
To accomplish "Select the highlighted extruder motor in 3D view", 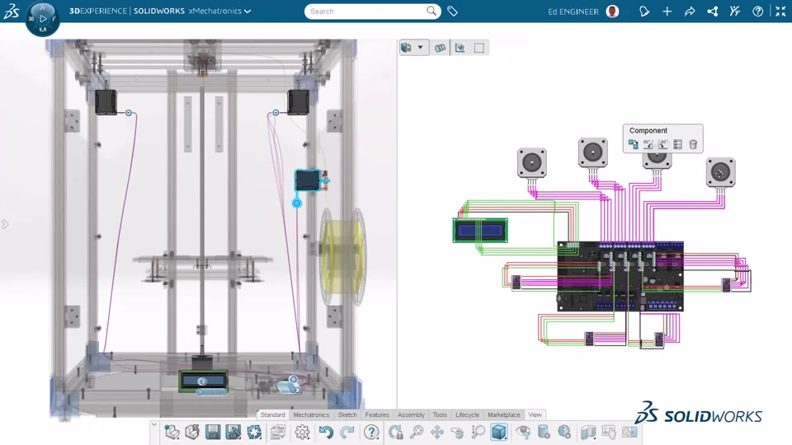I will [308, 180].
